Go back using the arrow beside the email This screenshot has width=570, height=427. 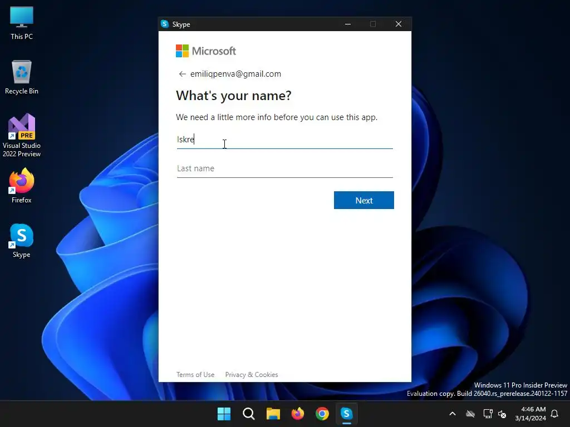182,74
